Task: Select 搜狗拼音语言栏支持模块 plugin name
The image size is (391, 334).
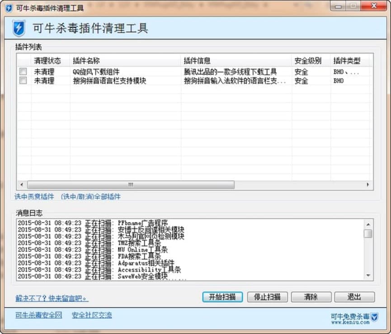Action: [x=109, y=81]
